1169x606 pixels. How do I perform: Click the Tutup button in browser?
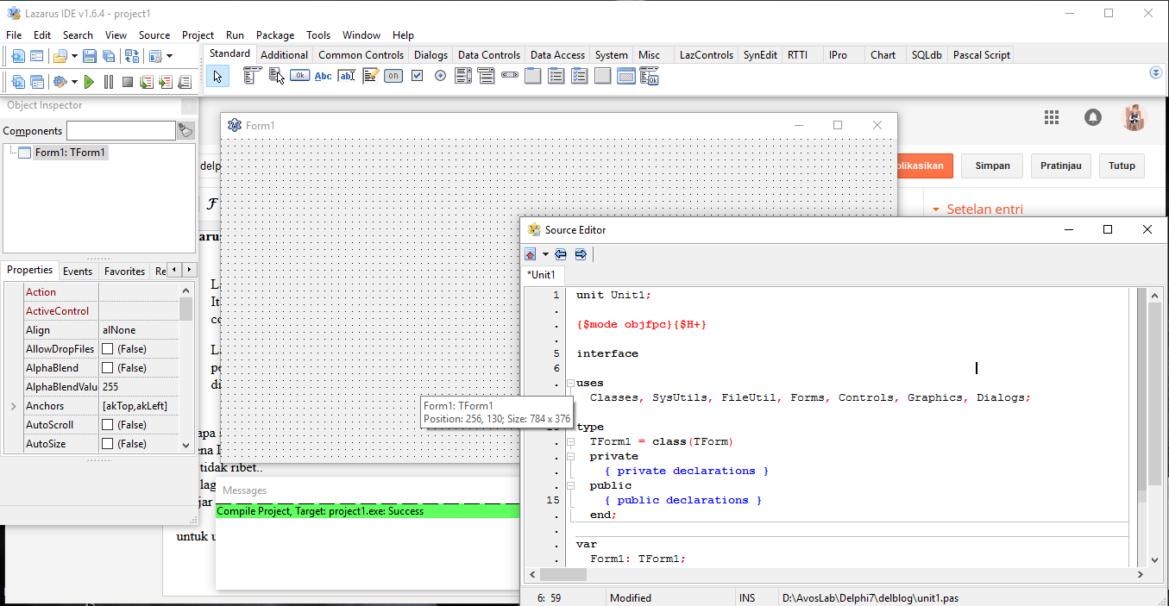pyautogui.click(x=1122, y=166)
